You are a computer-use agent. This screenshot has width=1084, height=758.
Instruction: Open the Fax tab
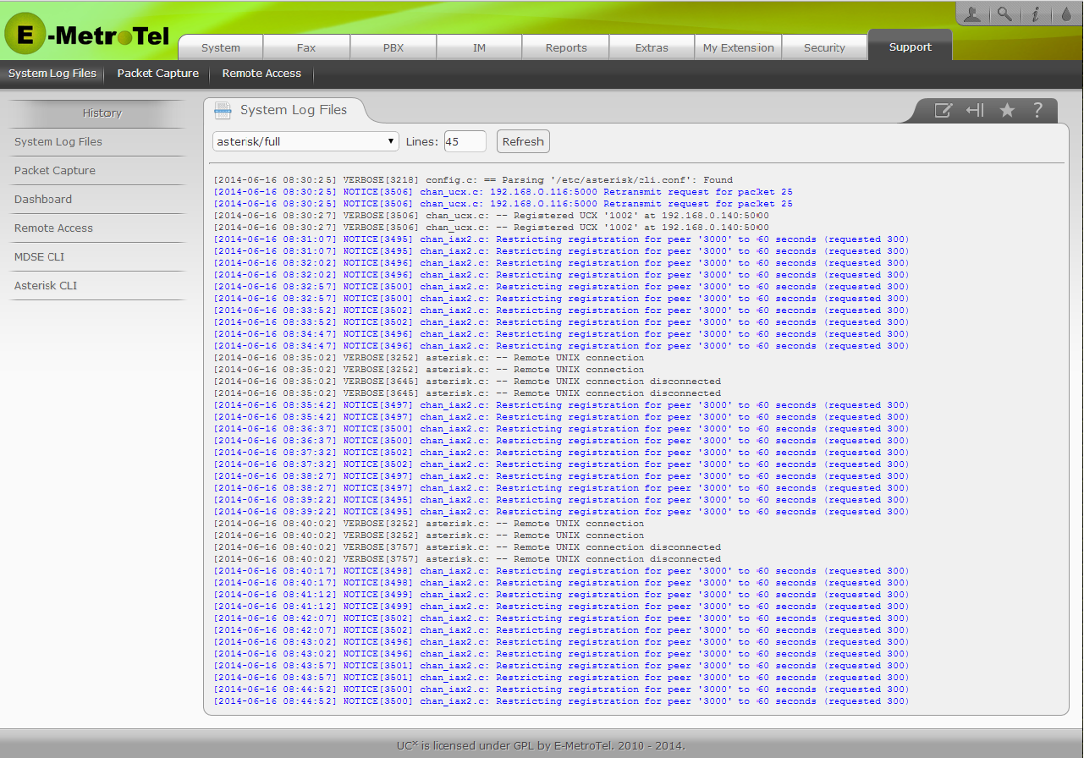click(306, 47)
